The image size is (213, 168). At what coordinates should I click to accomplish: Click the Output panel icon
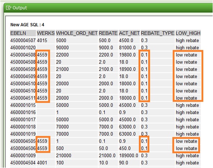click(x=9, y=8)
